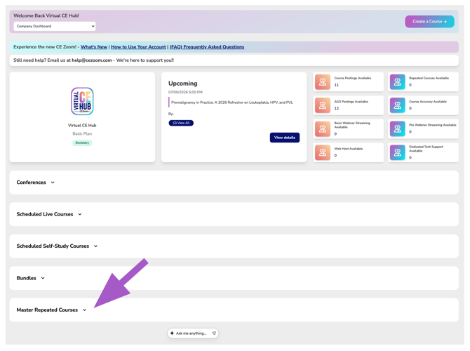The width and height of the screenshot is (470, 351).
Task: Click the Course Postings Available icon
Action: click(x=323, y=82)
